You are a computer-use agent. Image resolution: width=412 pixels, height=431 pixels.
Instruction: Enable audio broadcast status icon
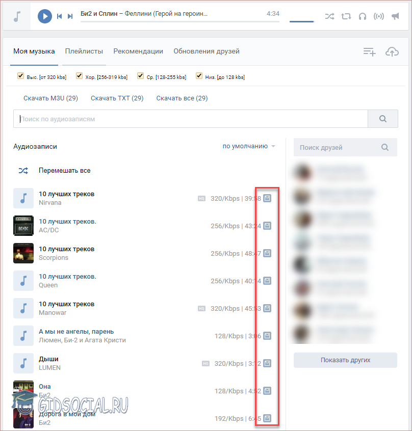(x=379, y=16)
